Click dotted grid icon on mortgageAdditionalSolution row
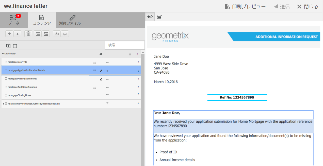 point(94,87)
